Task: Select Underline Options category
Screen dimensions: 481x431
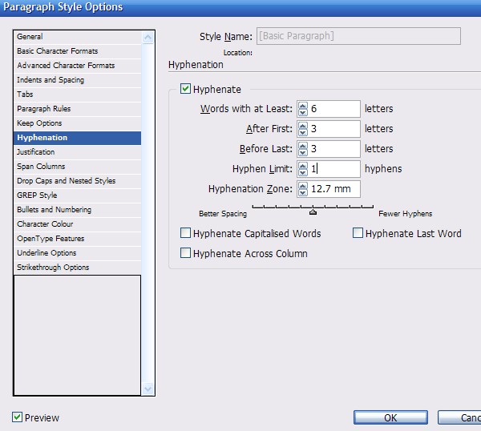Action: [78, 253]
